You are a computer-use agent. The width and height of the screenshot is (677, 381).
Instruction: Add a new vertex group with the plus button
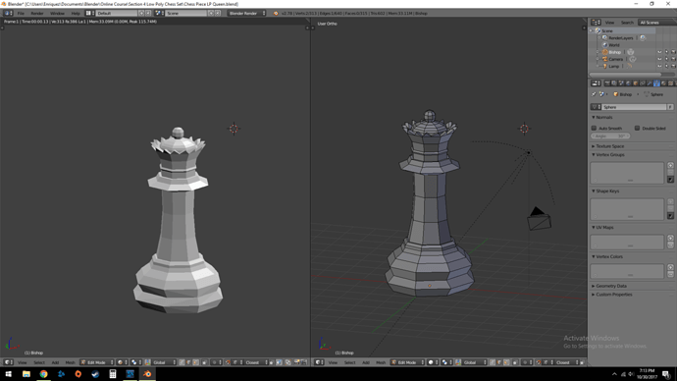tap(670, 165)
